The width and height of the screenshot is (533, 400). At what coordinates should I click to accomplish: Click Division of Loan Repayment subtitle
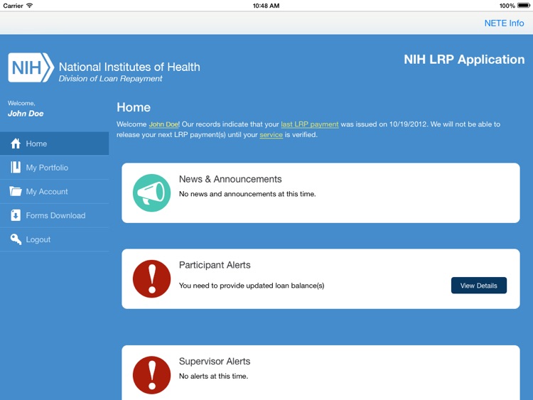pyautogui.click(x=110, y=78)
